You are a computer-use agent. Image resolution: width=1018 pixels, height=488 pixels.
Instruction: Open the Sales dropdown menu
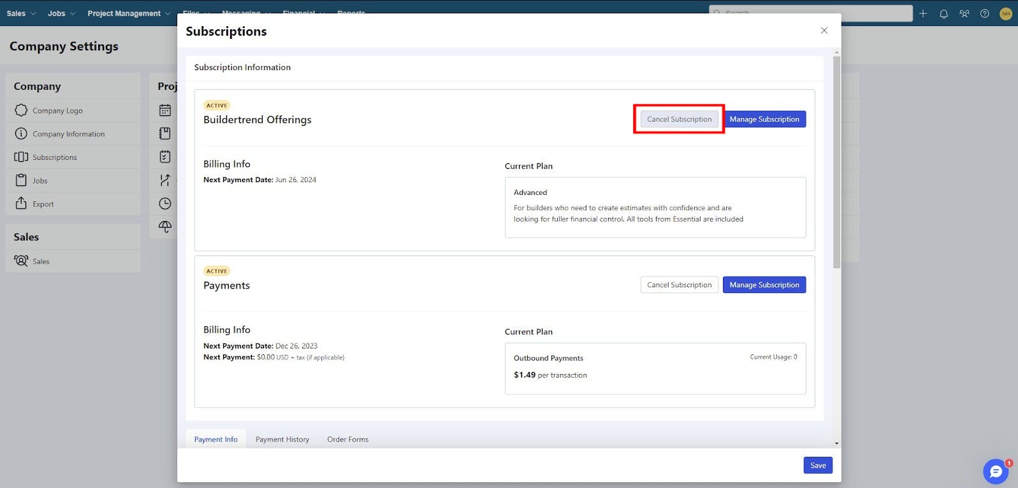point(21,13)
